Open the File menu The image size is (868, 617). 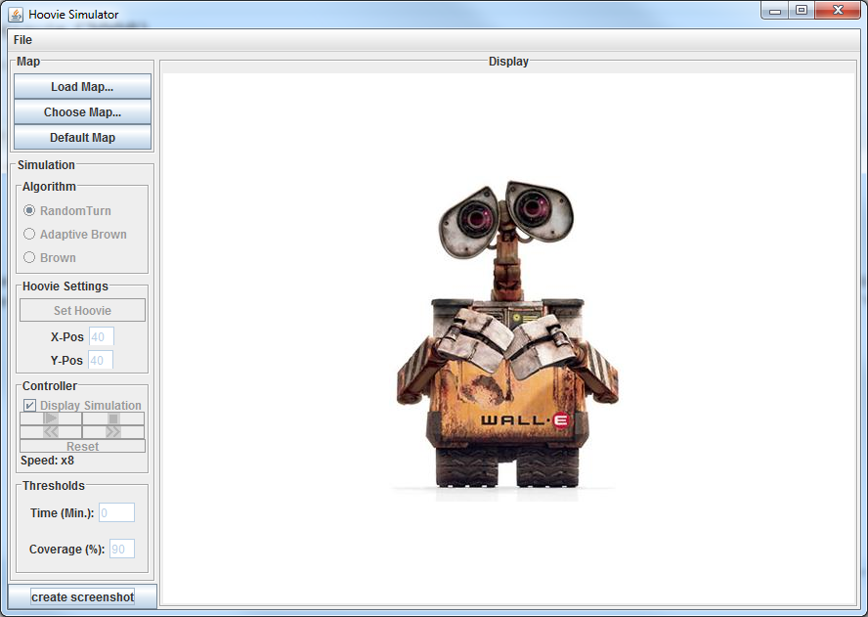[x=22, y=40]
